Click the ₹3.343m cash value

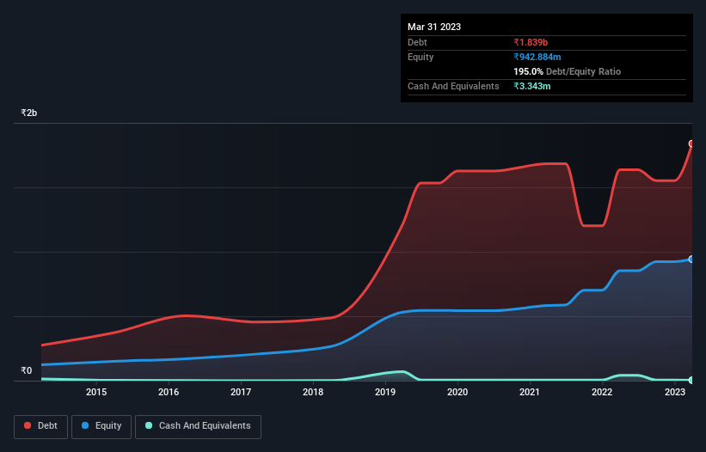532,86
